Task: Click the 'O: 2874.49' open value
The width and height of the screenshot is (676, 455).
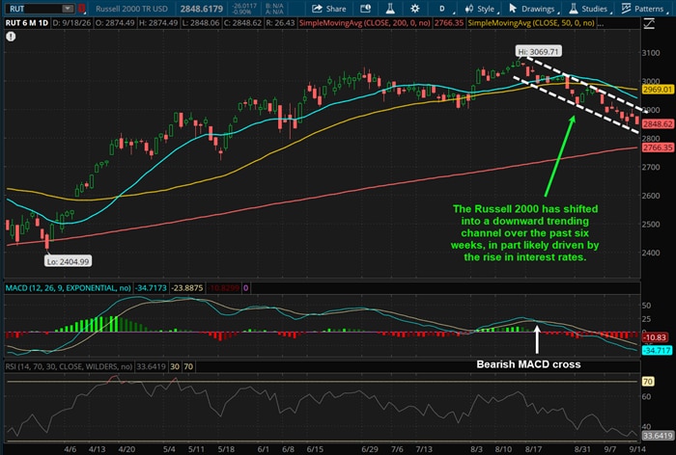Action: 115,23
